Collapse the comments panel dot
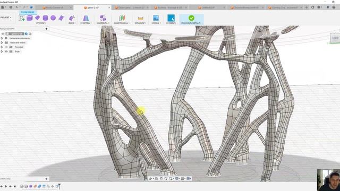 46,179
